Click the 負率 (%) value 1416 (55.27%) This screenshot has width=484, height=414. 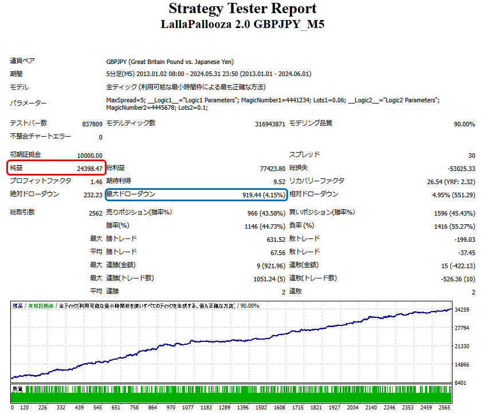pyautogui.click(x=454, y=226)
